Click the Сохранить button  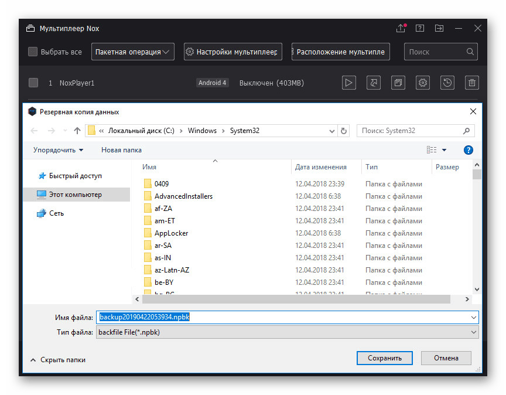(x=385, y=358)
